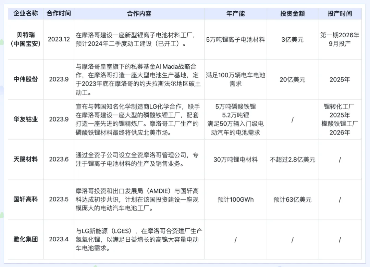Click the 预计100GWh capacity cell

point(235,199)
